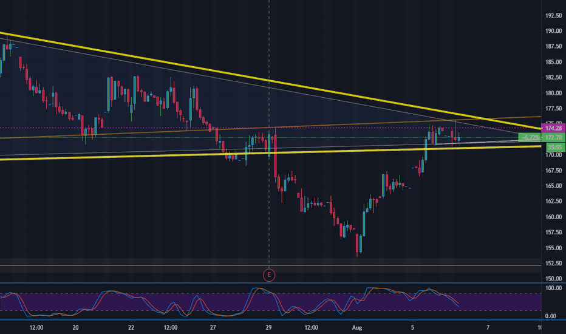This screenshot has width=566, height=334.
Task: Click the 165.00 price axis label
Action: click(x=553, y=186)
